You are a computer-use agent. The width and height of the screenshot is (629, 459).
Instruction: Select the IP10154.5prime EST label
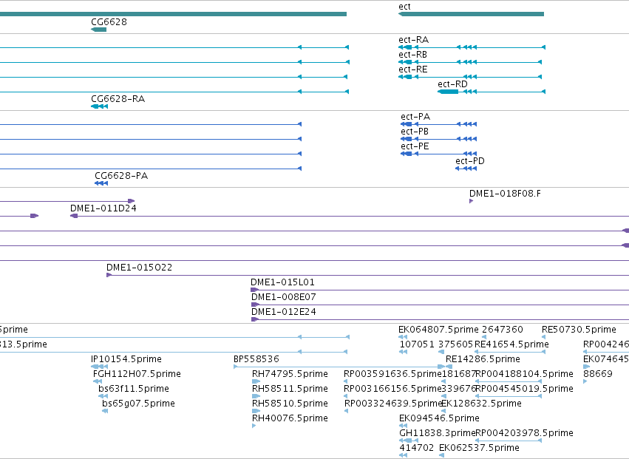pos(126,359)
